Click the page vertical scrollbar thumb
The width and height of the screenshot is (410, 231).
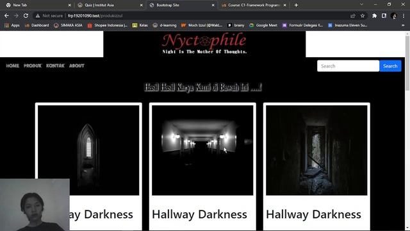(x=407, y=63)
